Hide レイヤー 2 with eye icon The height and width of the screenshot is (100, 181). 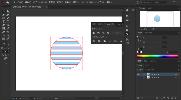(138, 74)
